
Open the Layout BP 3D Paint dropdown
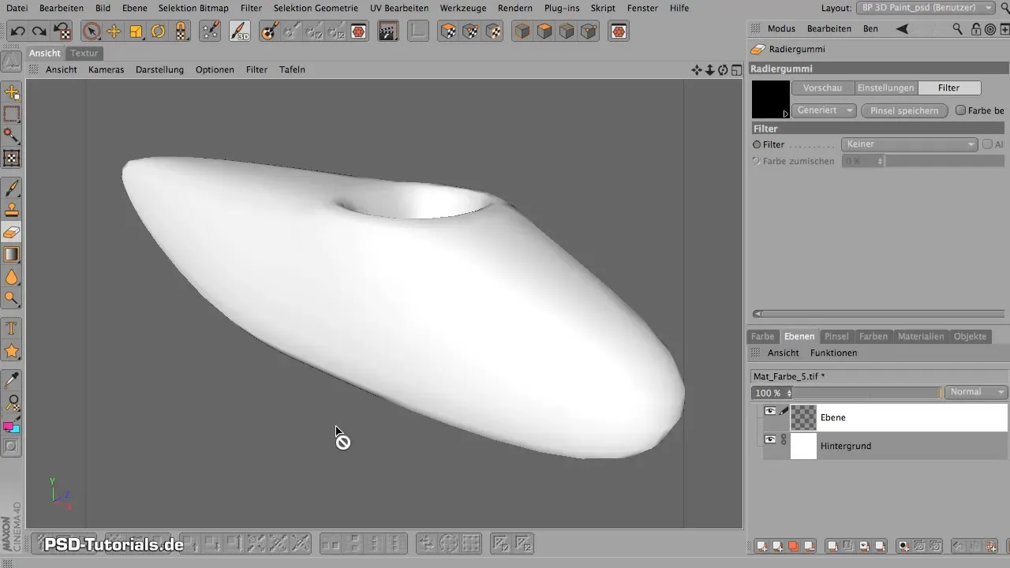coord(926,8)
